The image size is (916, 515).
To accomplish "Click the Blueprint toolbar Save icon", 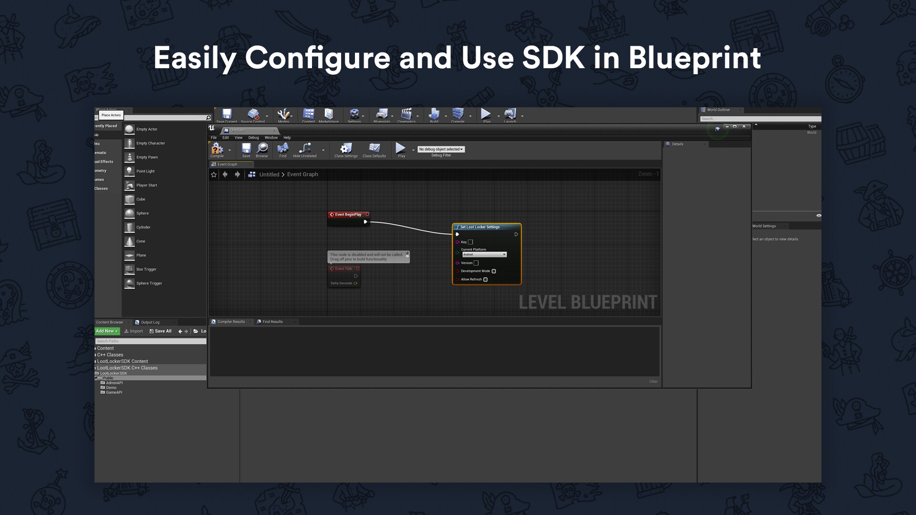I will pyautogui.click(x=246, y=148).
